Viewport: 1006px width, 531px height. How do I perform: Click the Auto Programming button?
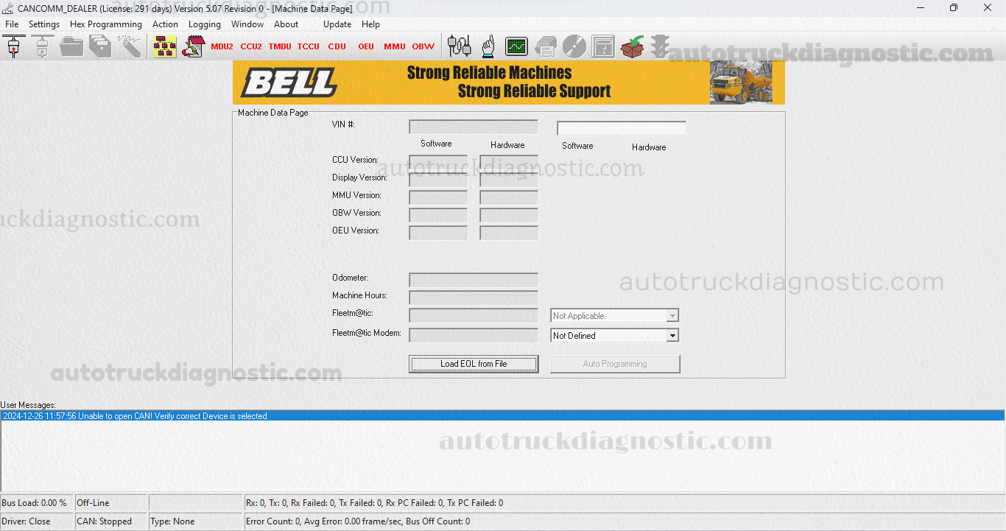[x=615, y=364]
